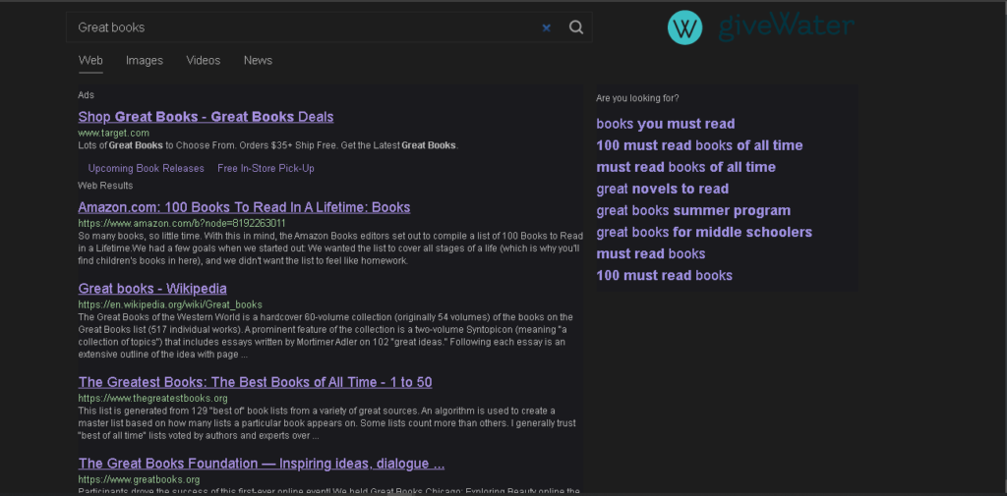Select suggestion 'great novels to read'
Screen dimensions: 1007x496
pos(662,189)
